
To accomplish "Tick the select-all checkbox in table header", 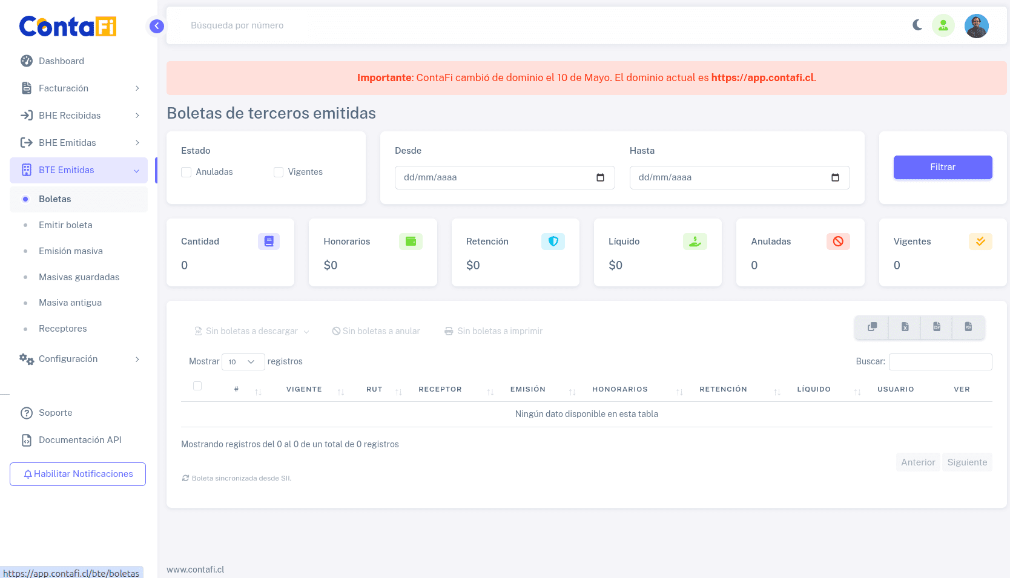I will (x=197, y=386).
